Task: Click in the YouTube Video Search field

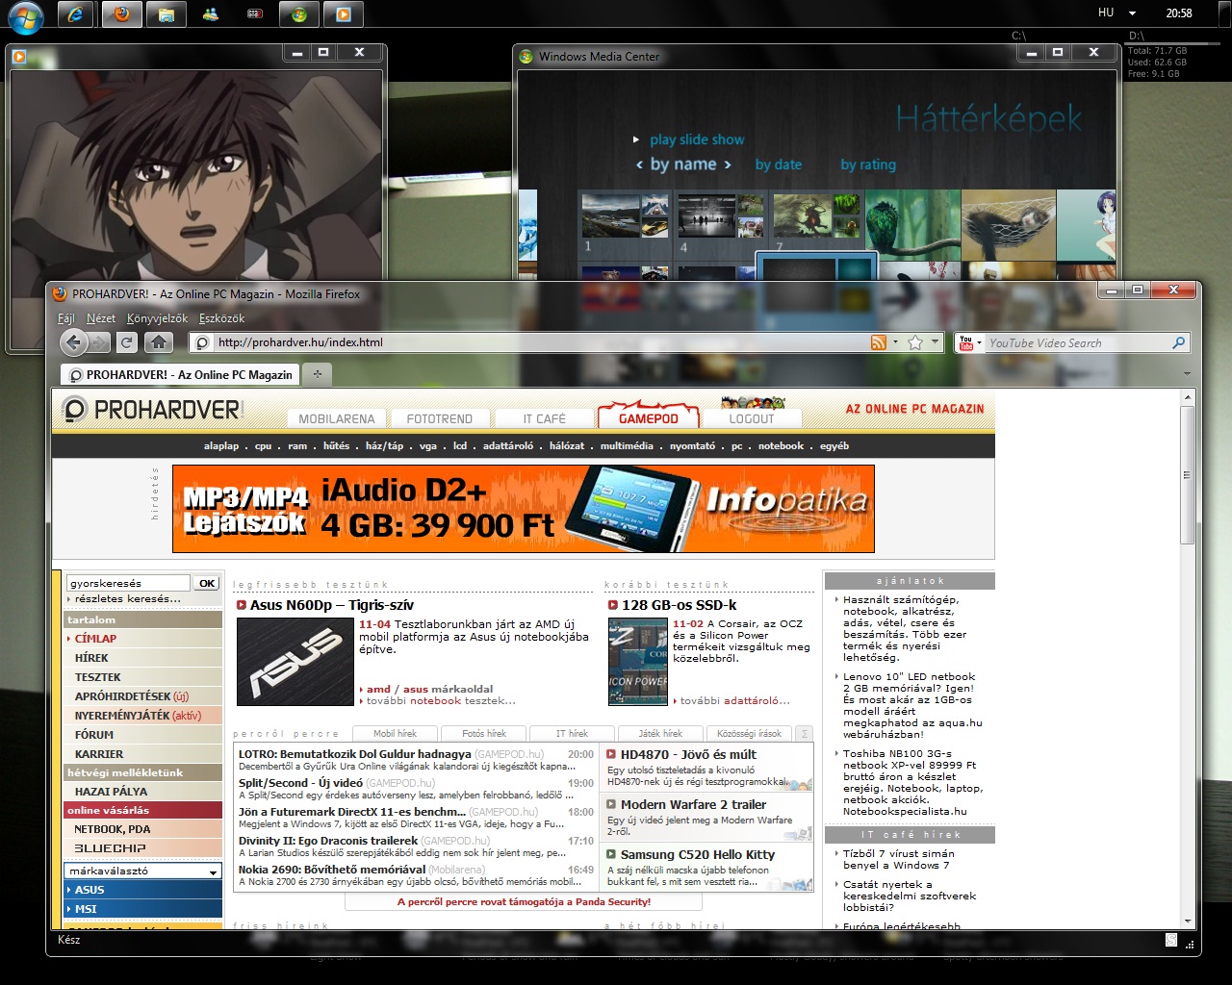Action: click(1076, 342)
